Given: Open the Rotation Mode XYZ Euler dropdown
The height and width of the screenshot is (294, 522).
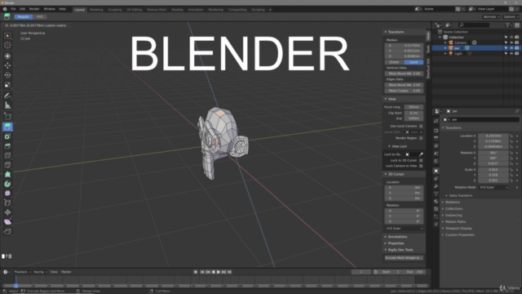Looking at the screenshot, I should 493,187.
